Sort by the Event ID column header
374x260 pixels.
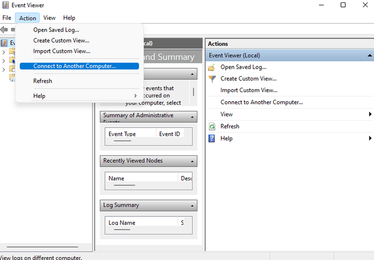tap(170, 134)
